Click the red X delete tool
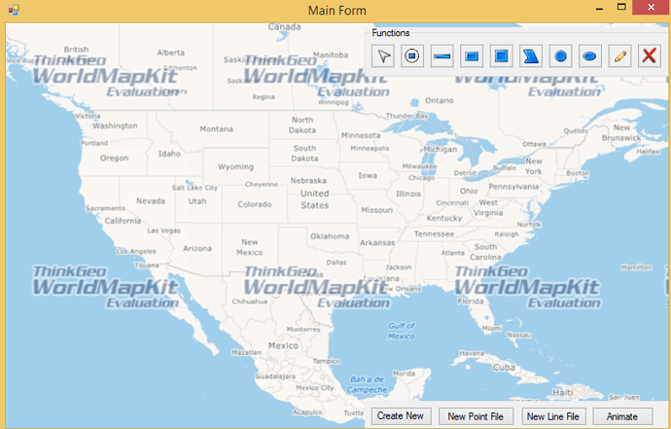This screenshot has height=429, width=671. [650, 56]
